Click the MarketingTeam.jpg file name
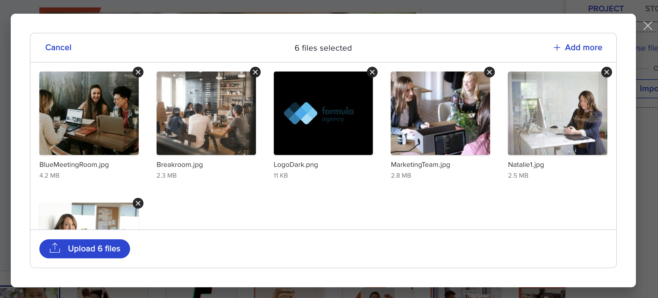Screen dimensions: 658x298 (x=421, y=165)
